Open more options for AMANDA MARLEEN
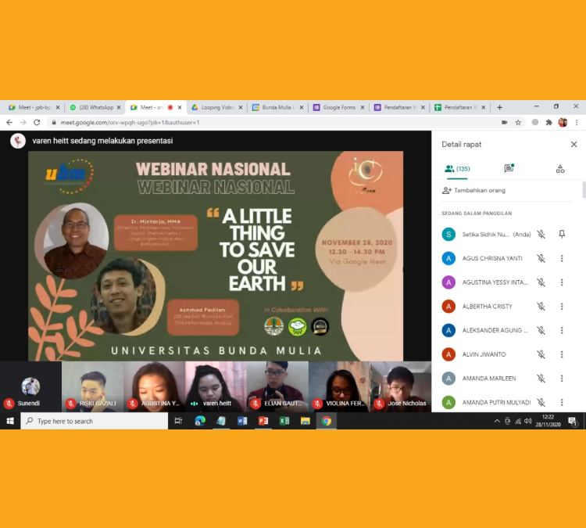 (561, 379)
